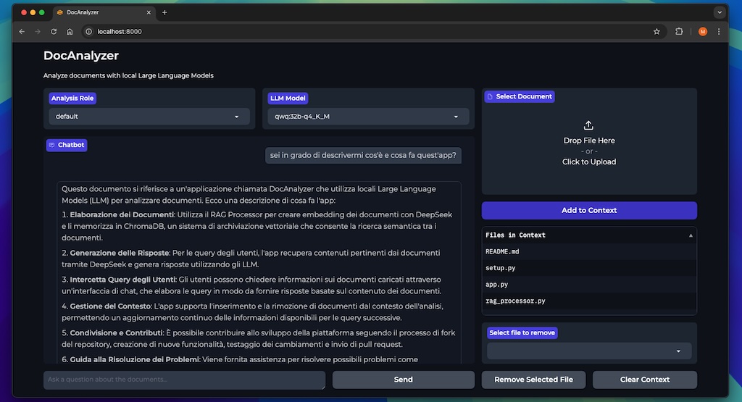
Task: Click the Elaborazione dei Documenti heading
Action: [x=122, y=214]
